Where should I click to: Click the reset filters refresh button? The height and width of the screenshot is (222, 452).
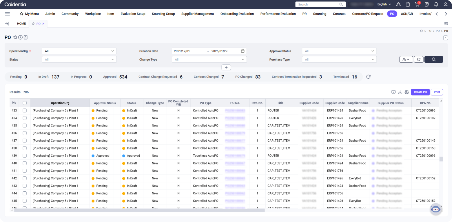coord(418,59)
